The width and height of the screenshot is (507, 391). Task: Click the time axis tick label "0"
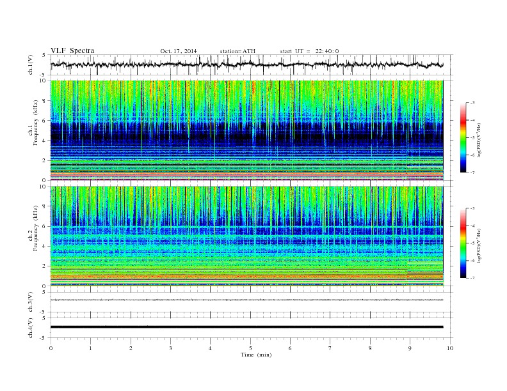click(x=51, y=348)
